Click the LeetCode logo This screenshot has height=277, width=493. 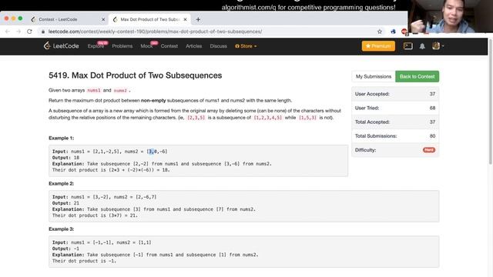[61, 46]
